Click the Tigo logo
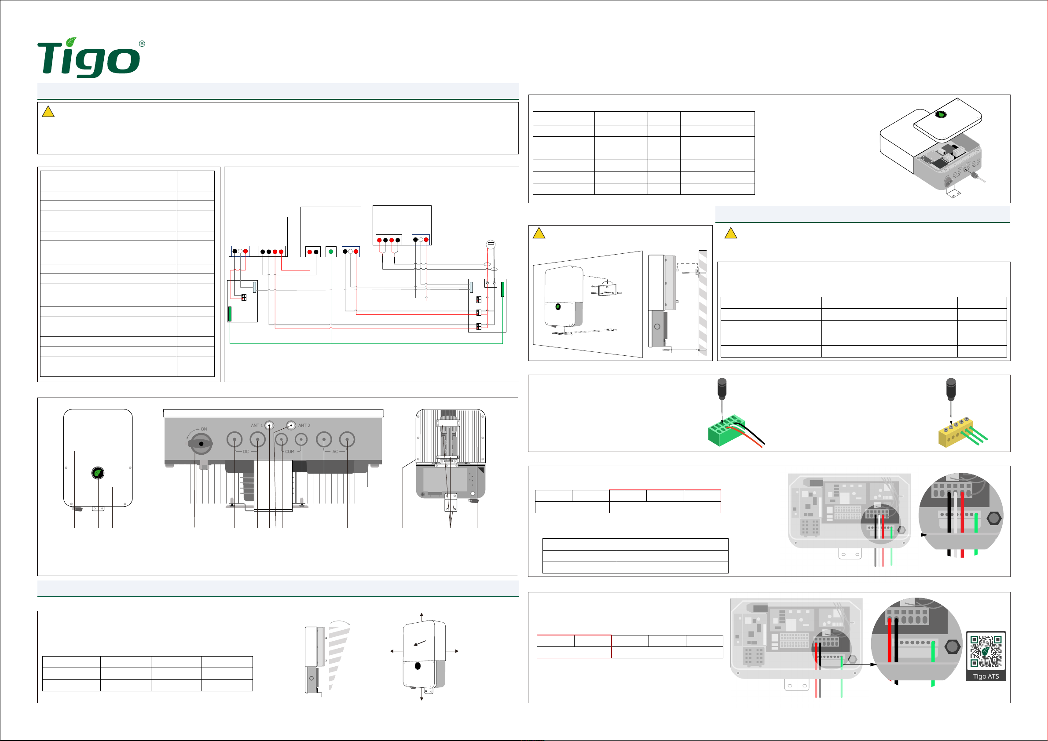Screen dimensions: 1048x741 click(x=91, y=58)
